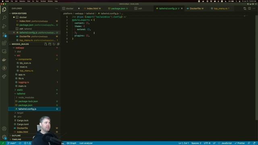Open the share arrow activity bar view

(x=4, y=77)
